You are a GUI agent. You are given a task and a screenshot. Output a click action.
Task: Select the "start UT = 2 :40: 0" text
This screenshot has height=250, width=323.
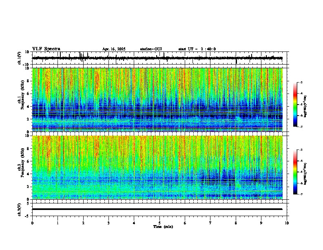(x=197, y=49)
